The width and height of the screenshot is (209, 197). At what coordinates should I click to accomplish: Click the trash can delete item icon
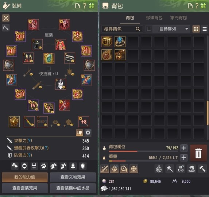tap(198, 153)
